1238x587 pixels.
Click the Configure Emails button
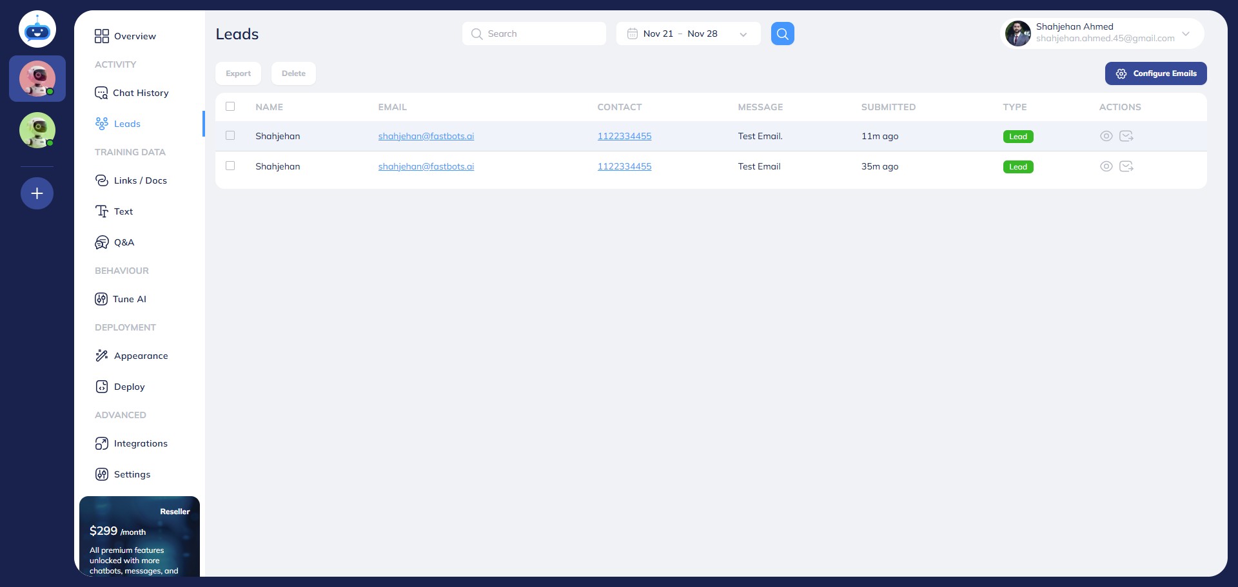click(x=1156, y=73)
